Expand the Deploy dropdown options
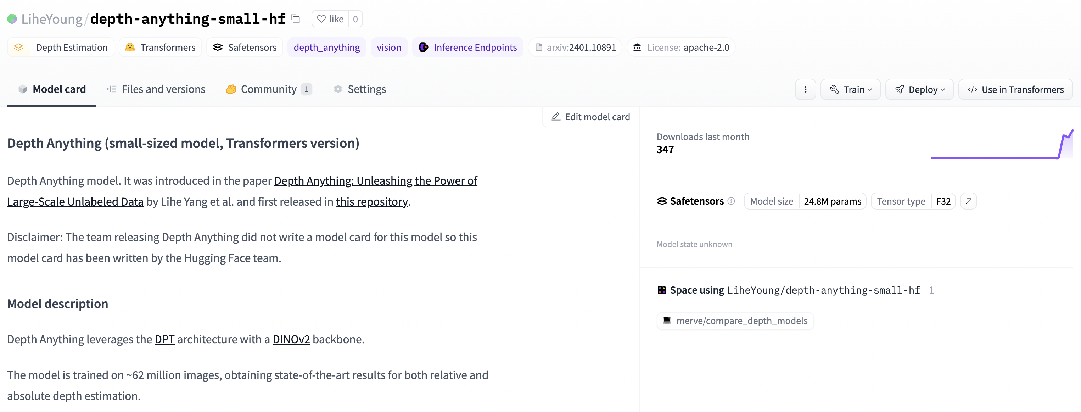Screen dimensions: 1081x412 (x=920, y=88)
